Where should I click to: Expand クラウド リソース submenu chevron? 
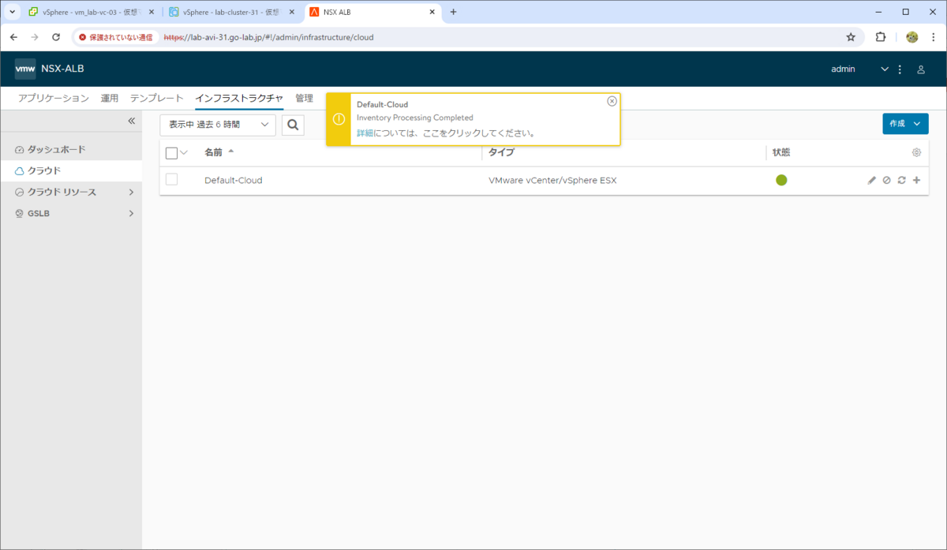[131, 192]
